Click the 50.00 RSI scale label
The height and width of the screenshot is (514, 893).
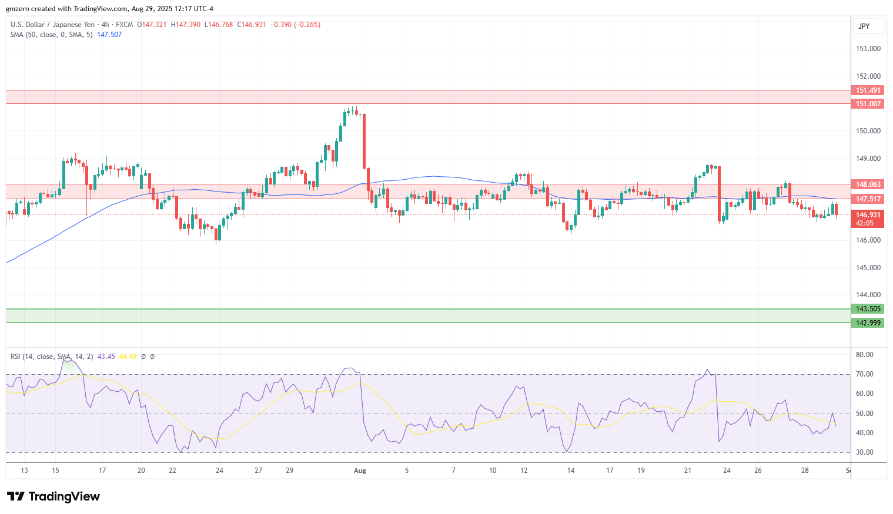(x=865, y=414)
